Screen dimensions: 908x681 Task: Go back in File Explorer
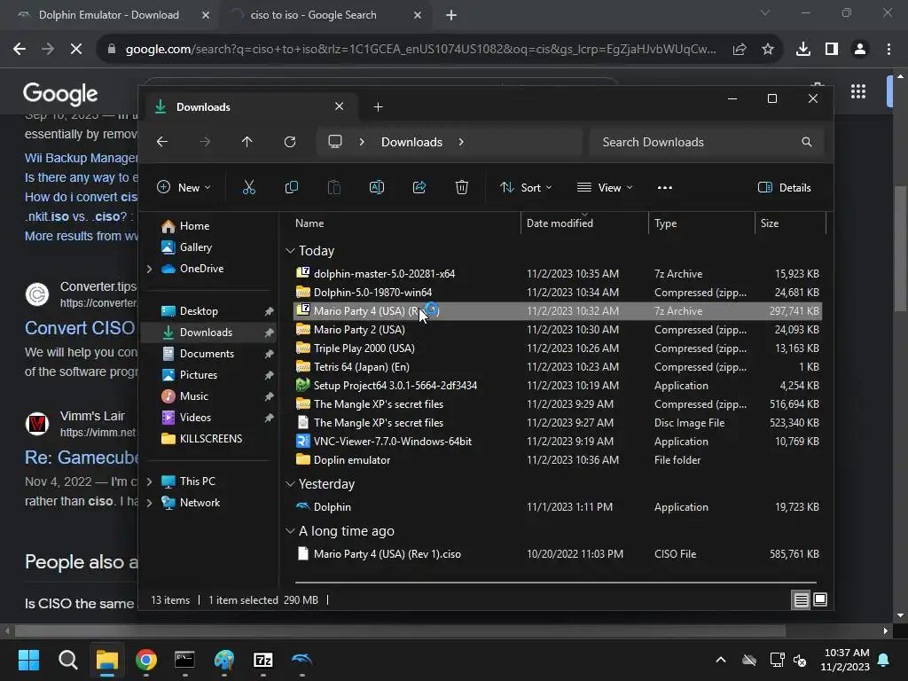162,142
